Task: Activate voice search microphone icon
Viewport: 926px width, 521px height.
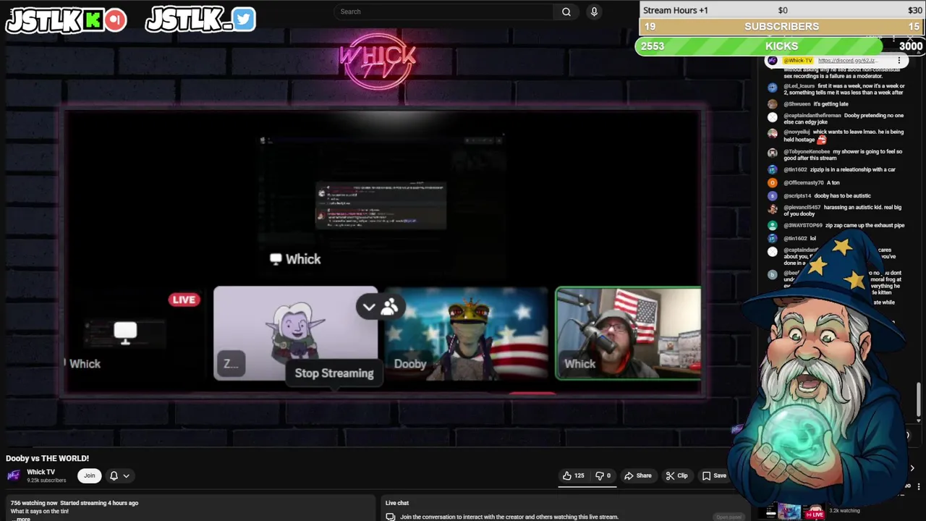Action: click(x=594, y=12)
